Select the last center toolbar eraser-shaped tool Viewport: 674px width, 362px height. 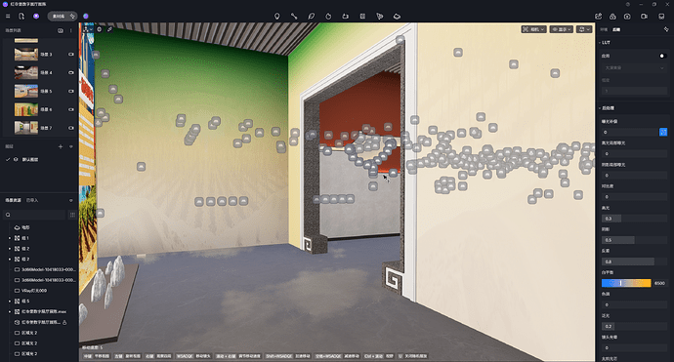[397, 17]
